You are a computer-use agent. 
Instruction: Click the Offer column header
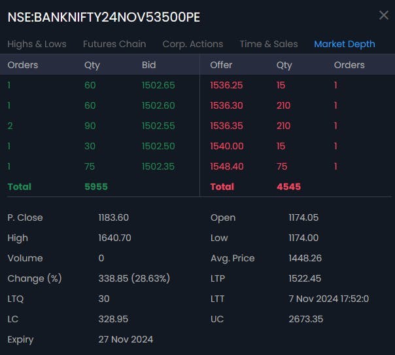(221, 65)
